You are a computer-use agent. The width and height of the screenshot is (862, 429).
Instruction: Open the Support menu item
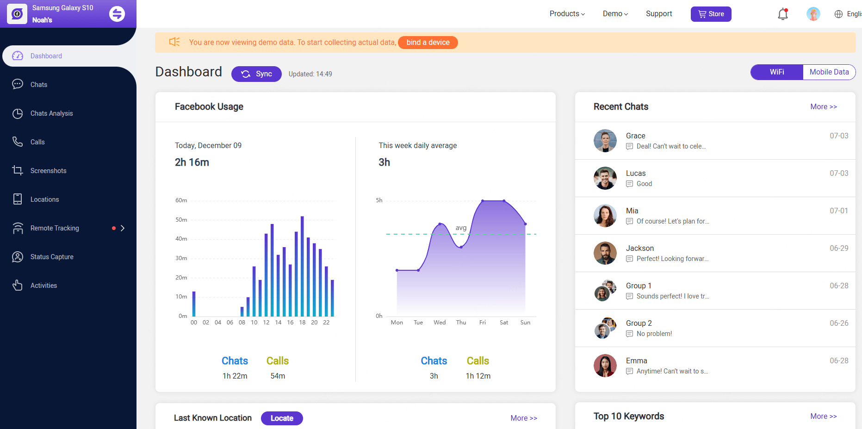pyautogui.click(x=659, y=14)
